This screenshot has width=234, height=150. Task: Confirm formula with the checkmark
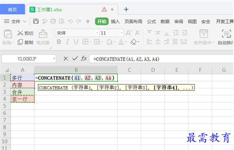point(75,58)
